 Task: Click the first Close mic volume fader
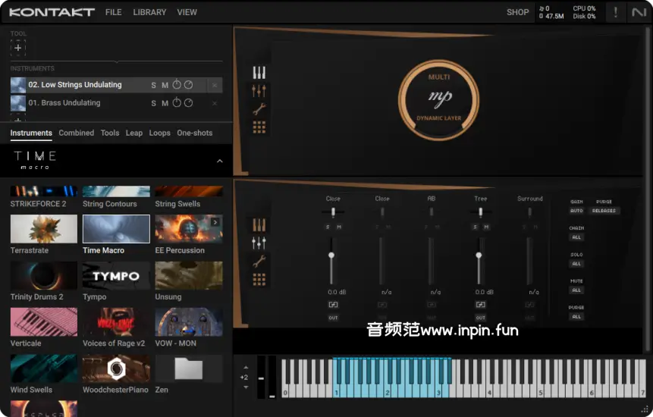(x=331, y=256)
